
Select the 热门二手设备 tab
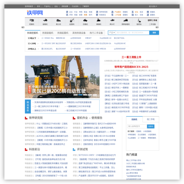[96, 33]
